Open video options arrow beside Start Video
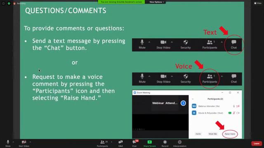264x148 pixels. pos(30,142)
